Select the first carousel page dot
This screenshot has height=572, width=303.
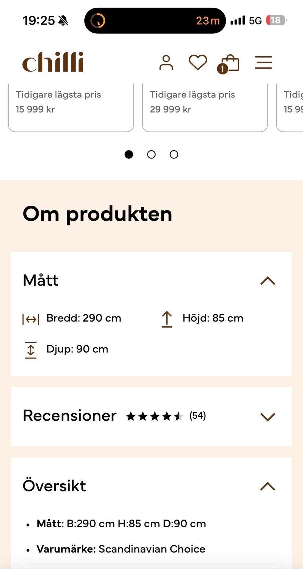[x=129, y=154]
